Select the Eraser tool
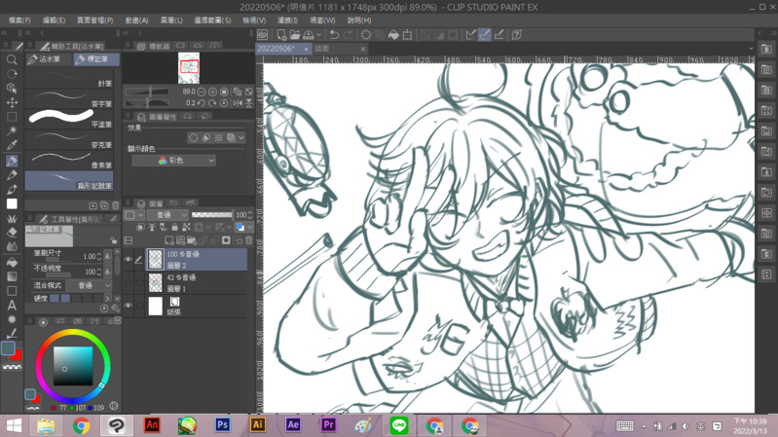The width and height of the screenshot is (778, 437). pyautogui.click(x=12, y=233)
